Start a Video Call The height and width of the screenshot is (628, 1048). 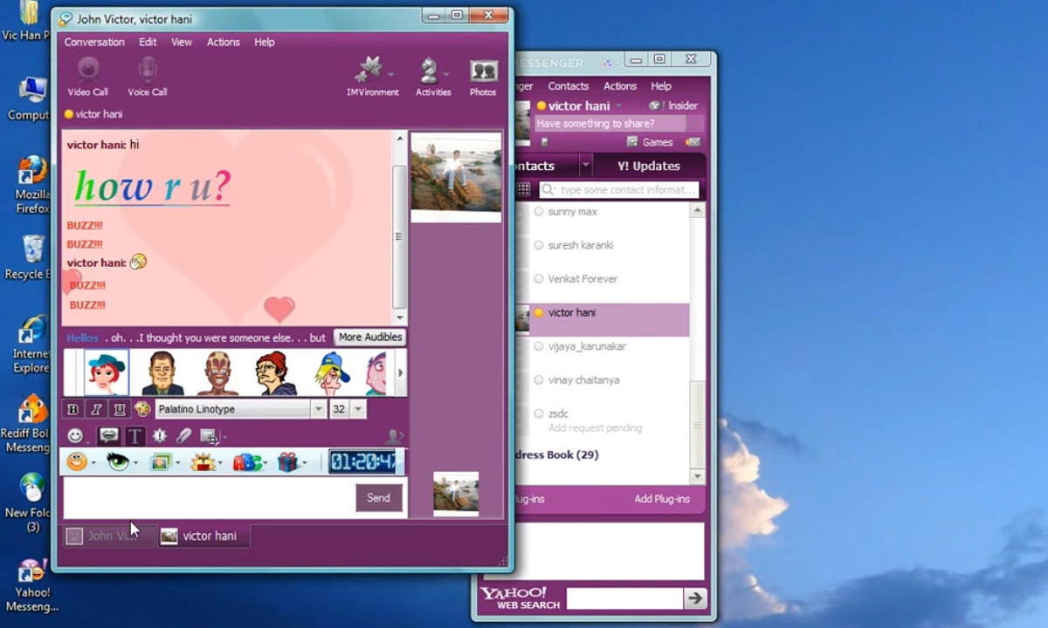coord(87,77)
